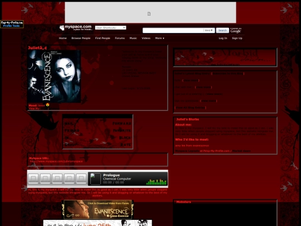Click the Mobsters section heading
The height and width of the screenshot is (226, 301).
coord(183,202)
